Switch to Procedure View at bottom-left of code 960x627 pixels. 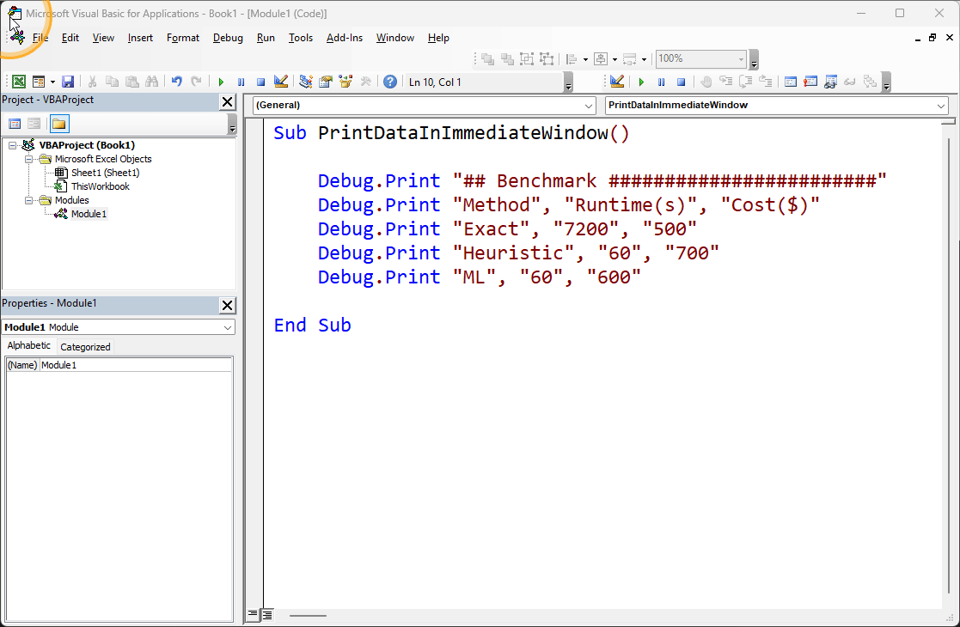(253, 615)
